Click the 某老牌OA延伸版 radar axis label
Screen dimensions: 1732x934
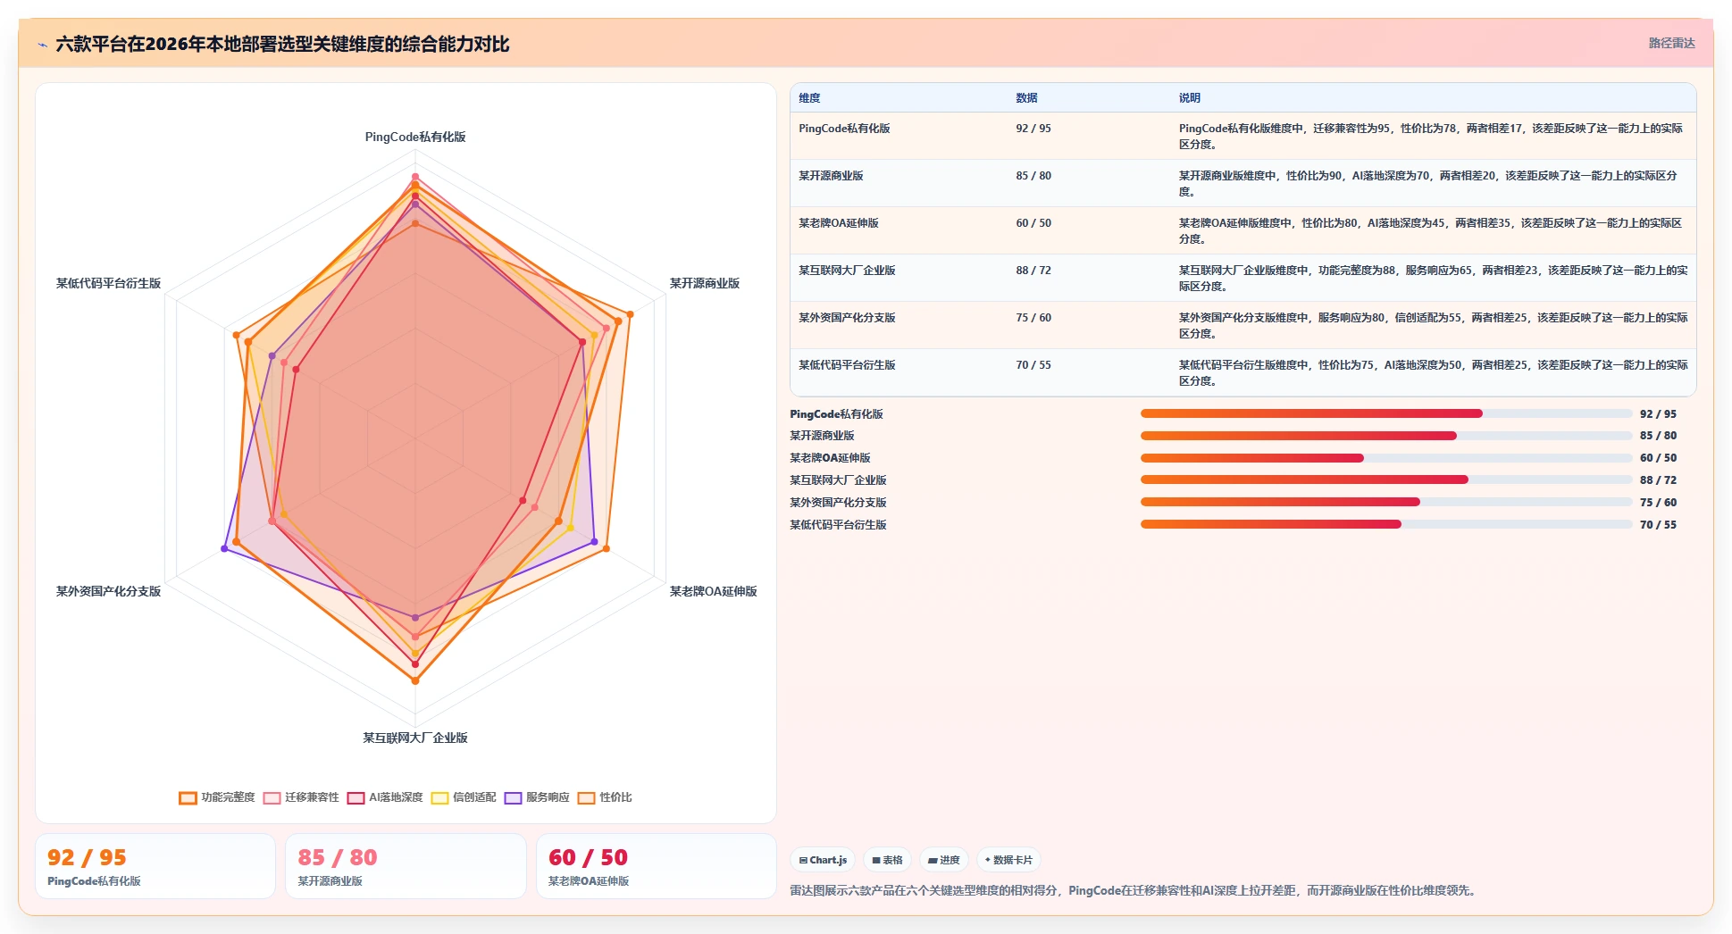pyautogui.click(x=714, y=591)
